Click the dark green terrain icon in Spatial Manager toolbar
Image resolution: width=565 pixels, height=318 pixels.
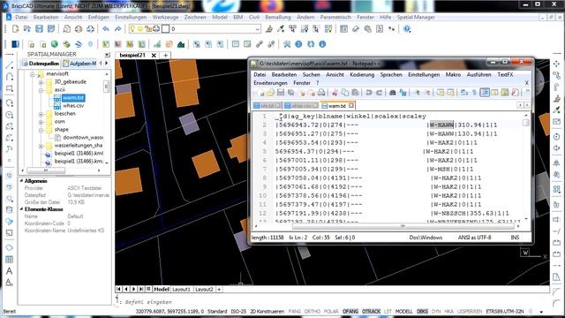click(181, 44)
